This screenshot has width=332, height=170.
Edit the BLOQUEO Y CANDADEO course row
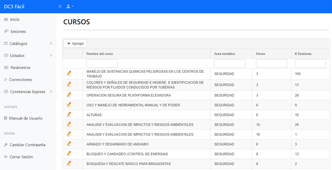point(69,153)
